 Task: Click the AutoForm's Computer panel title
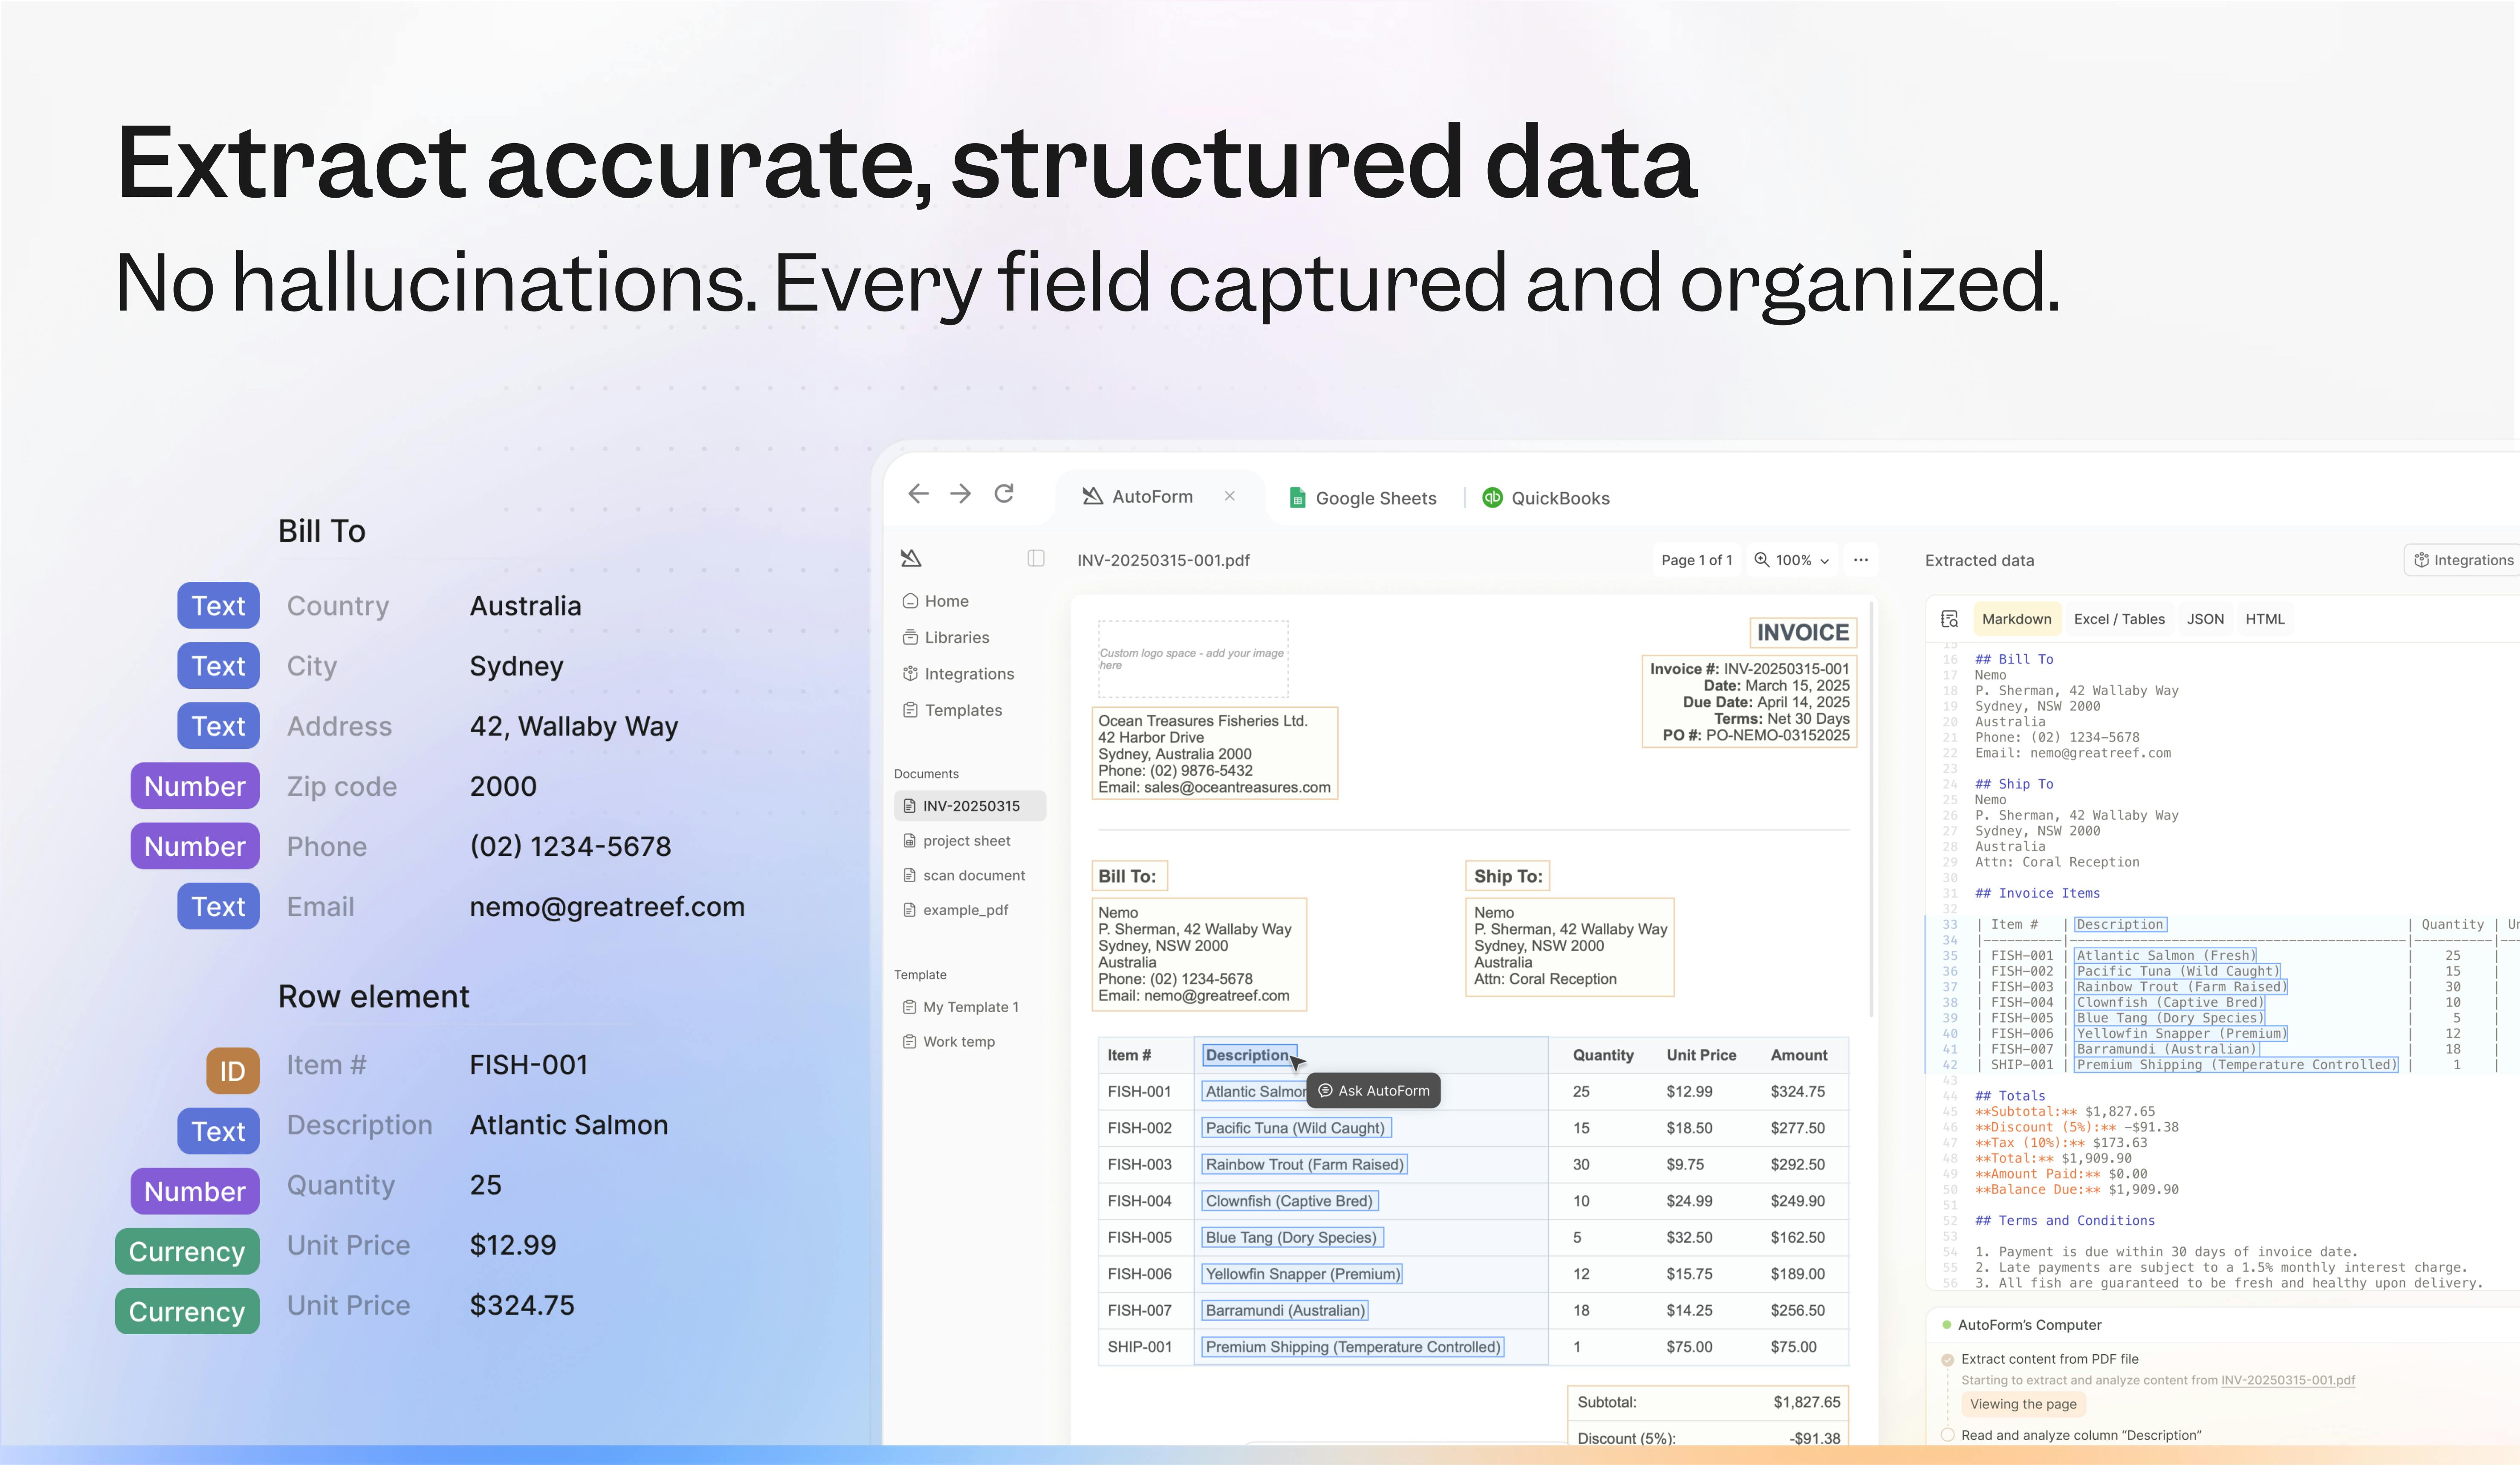click(2029, 1325)
